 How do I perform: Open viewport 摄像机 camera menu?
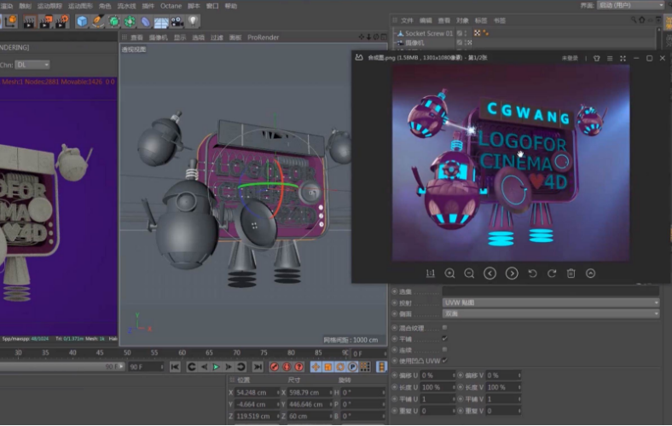[158, 37]
